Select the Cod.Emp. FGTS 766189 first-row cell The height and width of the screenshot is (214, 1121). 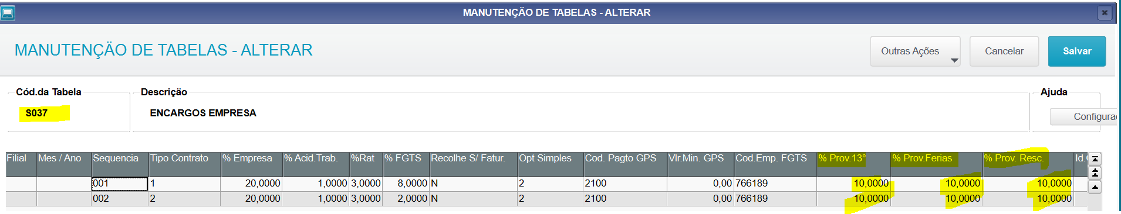775,184
